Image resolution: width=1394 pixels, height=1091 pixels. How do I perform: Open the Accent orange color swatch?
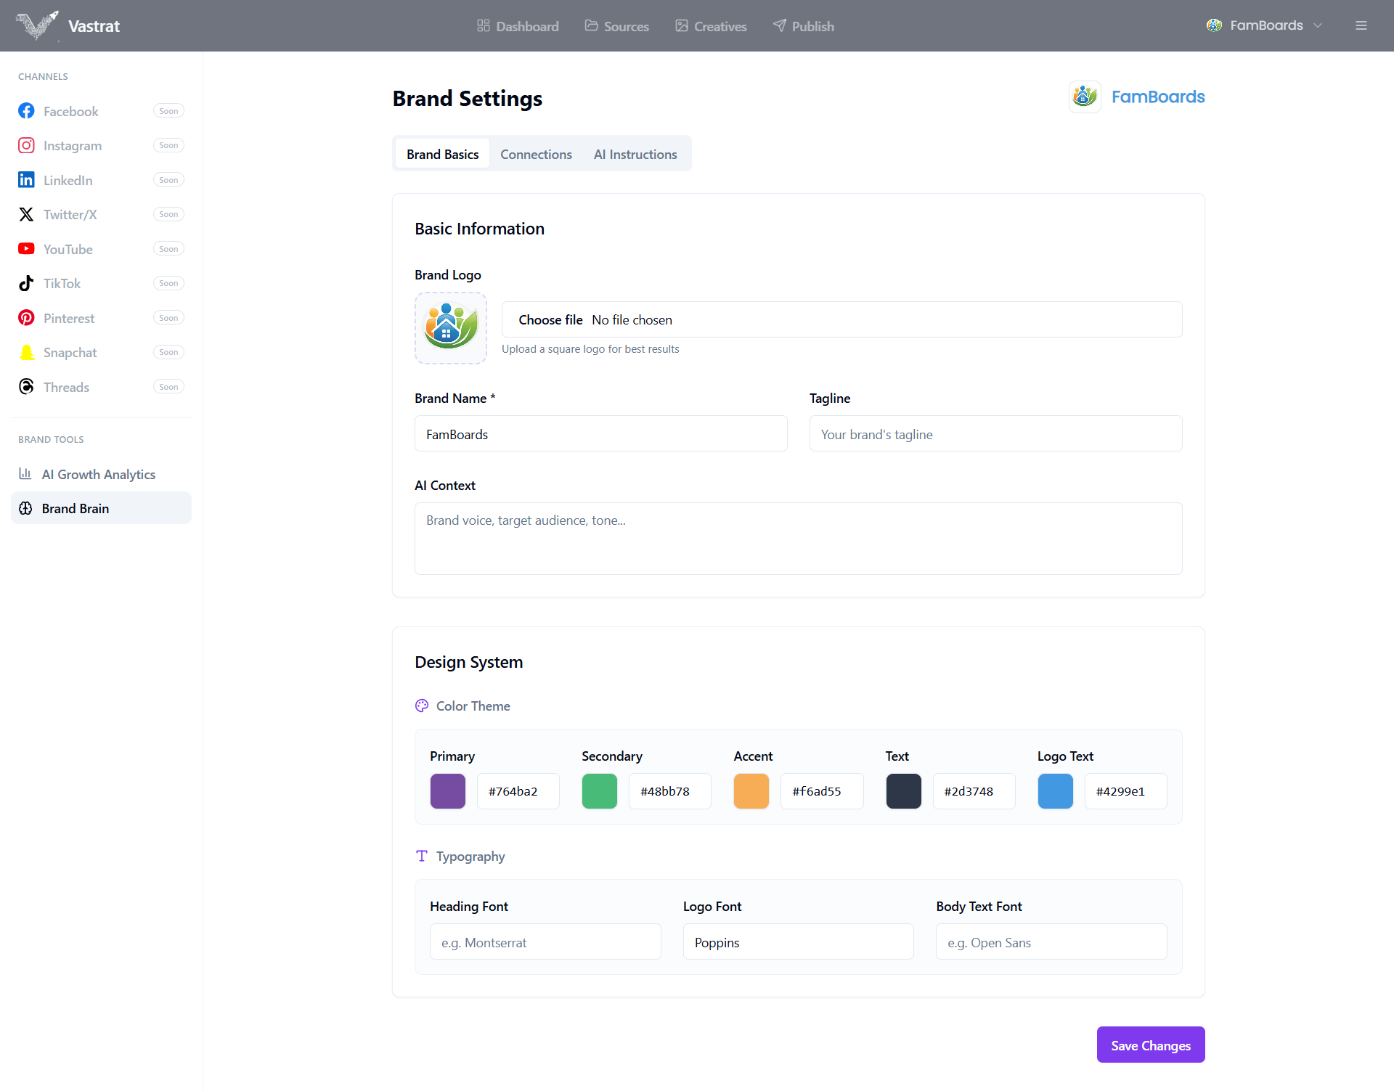coord(751,790)
